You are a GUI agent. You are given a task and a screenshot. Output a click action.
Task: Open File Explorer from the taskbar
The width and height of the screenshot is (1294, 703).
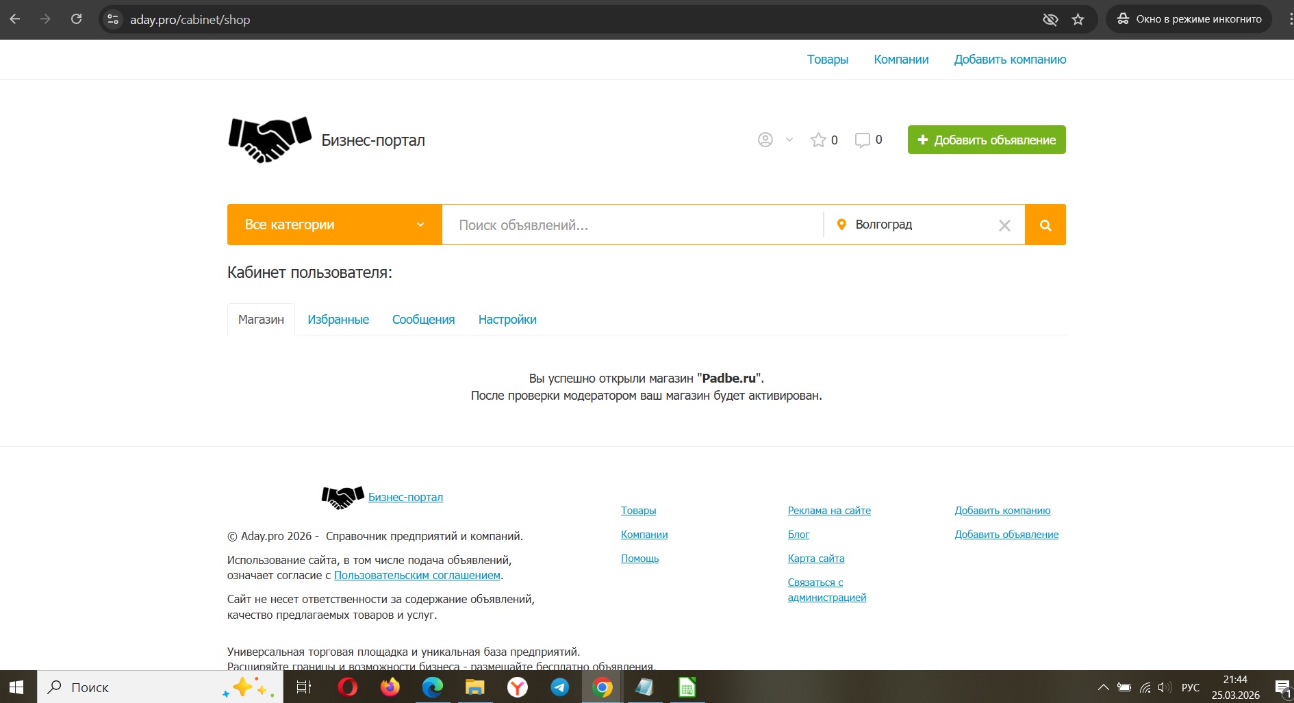pos(474,687)
